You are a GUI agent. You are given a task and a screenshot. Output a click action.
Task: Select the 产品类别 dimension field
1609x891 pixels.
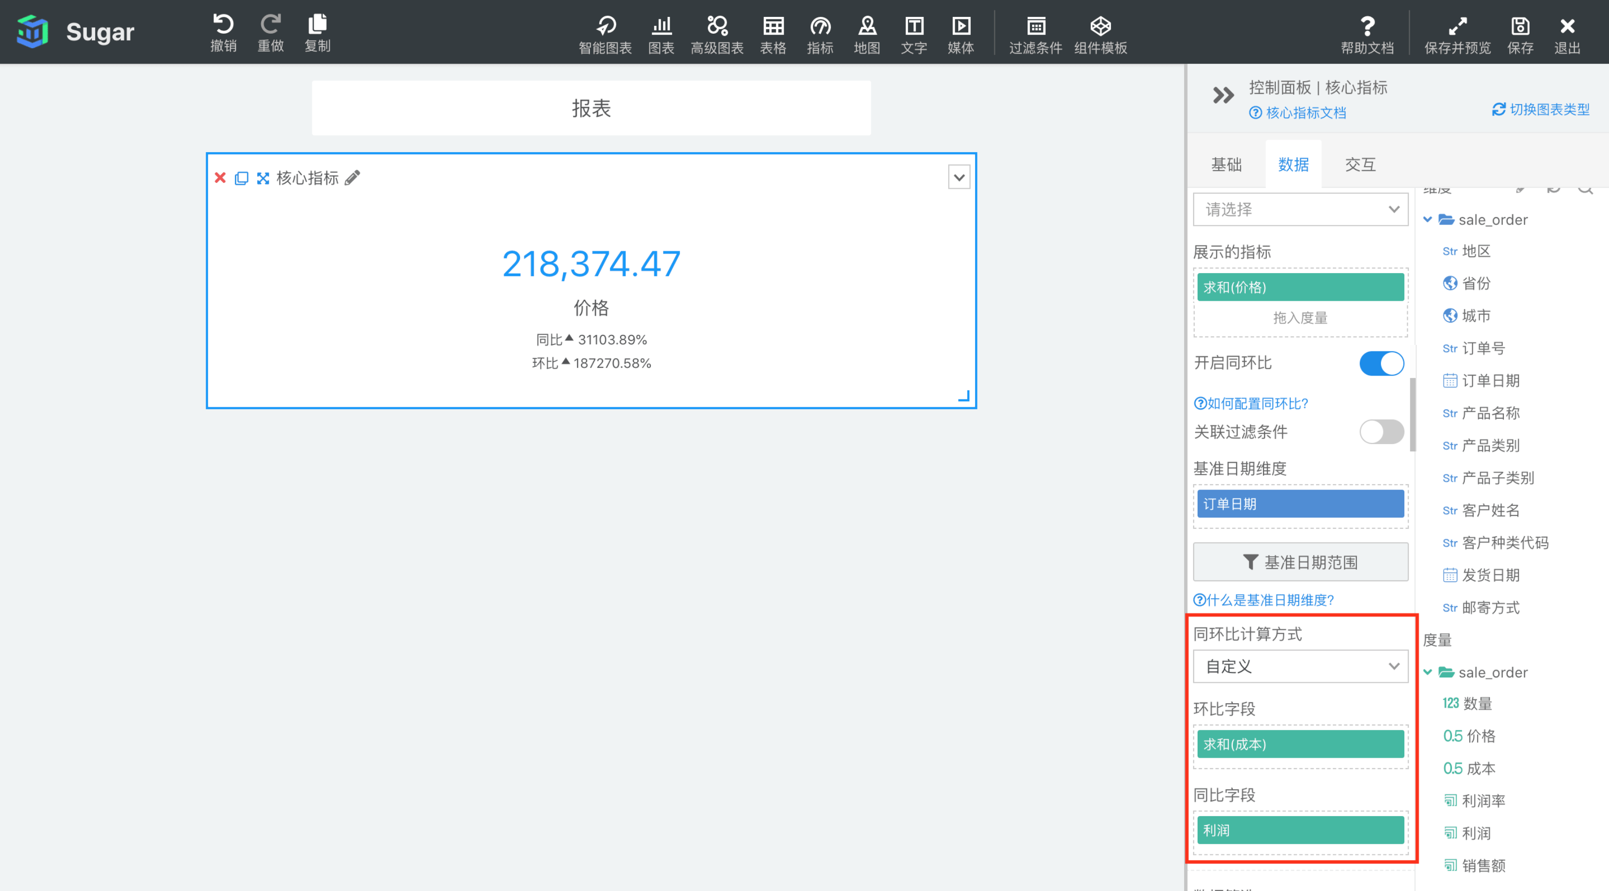click(x=1481, y=446)
